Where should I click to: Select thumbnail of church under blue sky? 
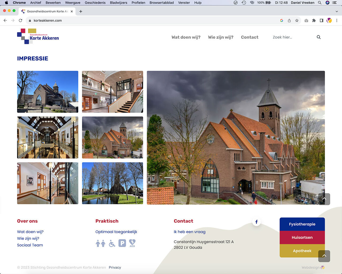[48, 92]
